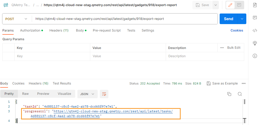Click the code snippet icon
Viewport: 261px width, 125px height.
255,30
